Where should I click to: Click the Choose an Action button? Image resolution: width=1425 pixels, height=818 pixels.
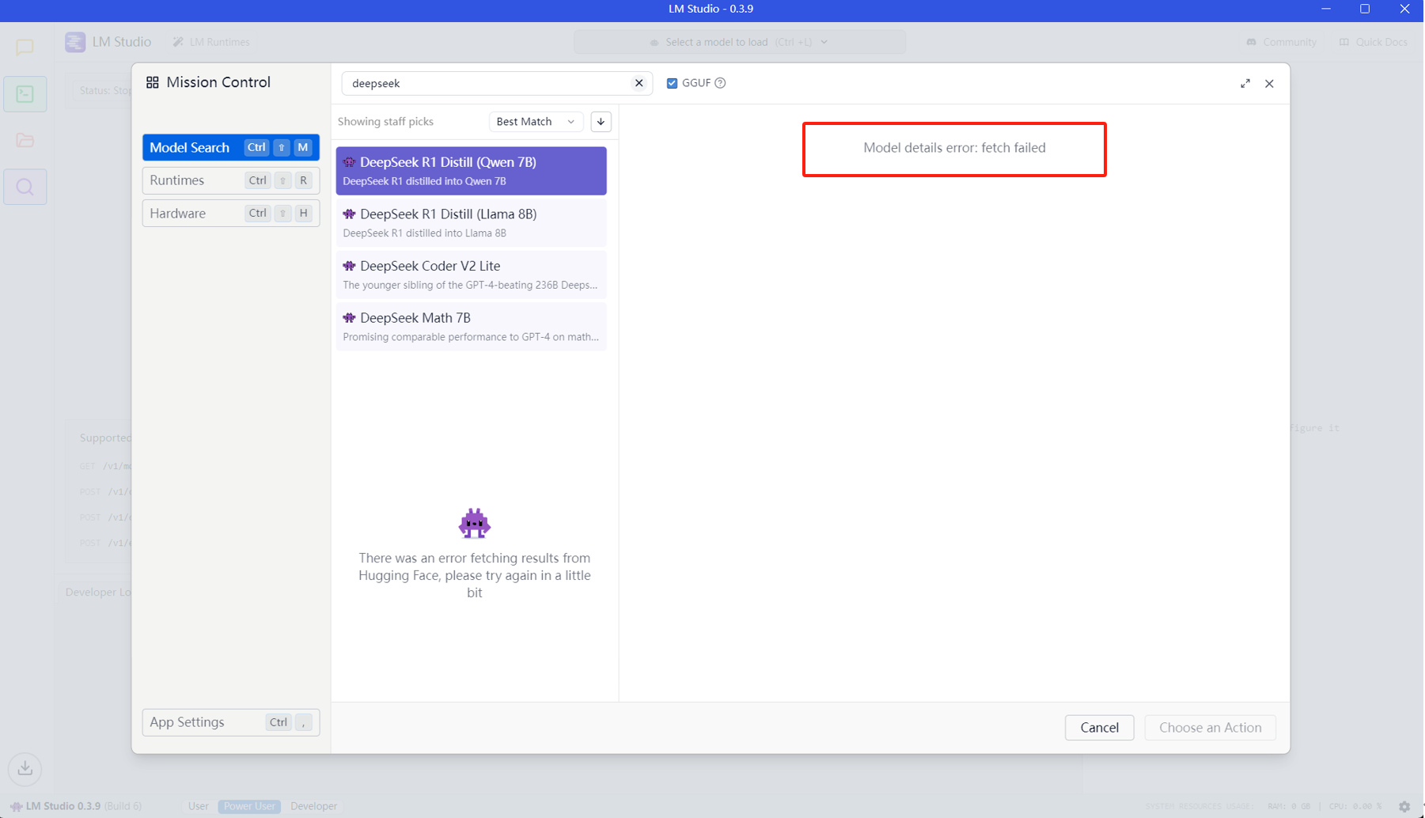coord(1210,728)
